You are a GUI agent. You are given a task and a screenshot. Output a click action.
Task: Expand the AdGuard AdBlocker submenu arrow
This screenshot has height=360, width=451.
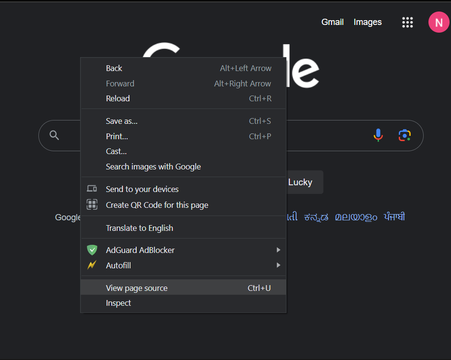[x=278, y=250]
